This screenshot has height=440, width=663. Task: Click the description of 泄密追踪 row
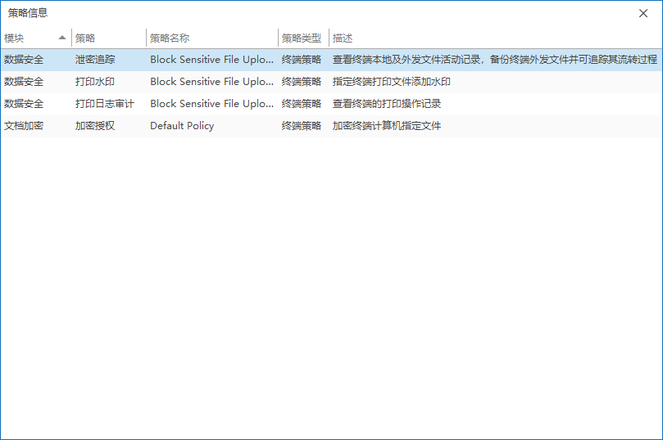[x=494, y=60]
